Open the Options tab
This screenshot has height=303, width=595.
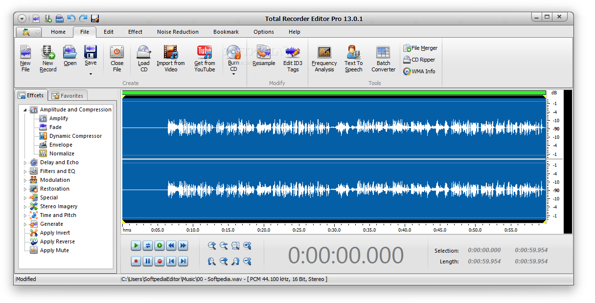click(264, 32)
